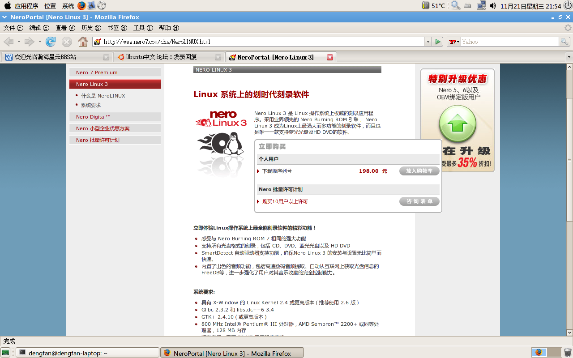Click the 咨询表单 button
Viewport: 573px width, 358px height.
419,201
